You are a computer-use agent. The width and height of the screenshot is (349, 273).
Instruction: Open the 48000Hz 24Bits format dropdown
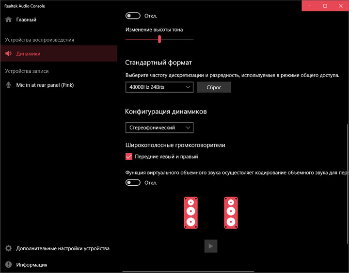159,87
